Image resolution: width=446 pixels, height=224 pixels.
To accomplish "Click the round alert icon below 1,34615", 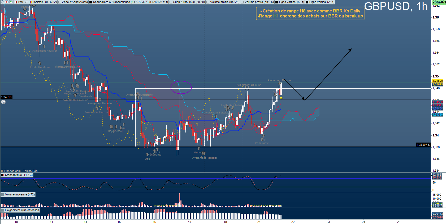I will tap(3, 102).
